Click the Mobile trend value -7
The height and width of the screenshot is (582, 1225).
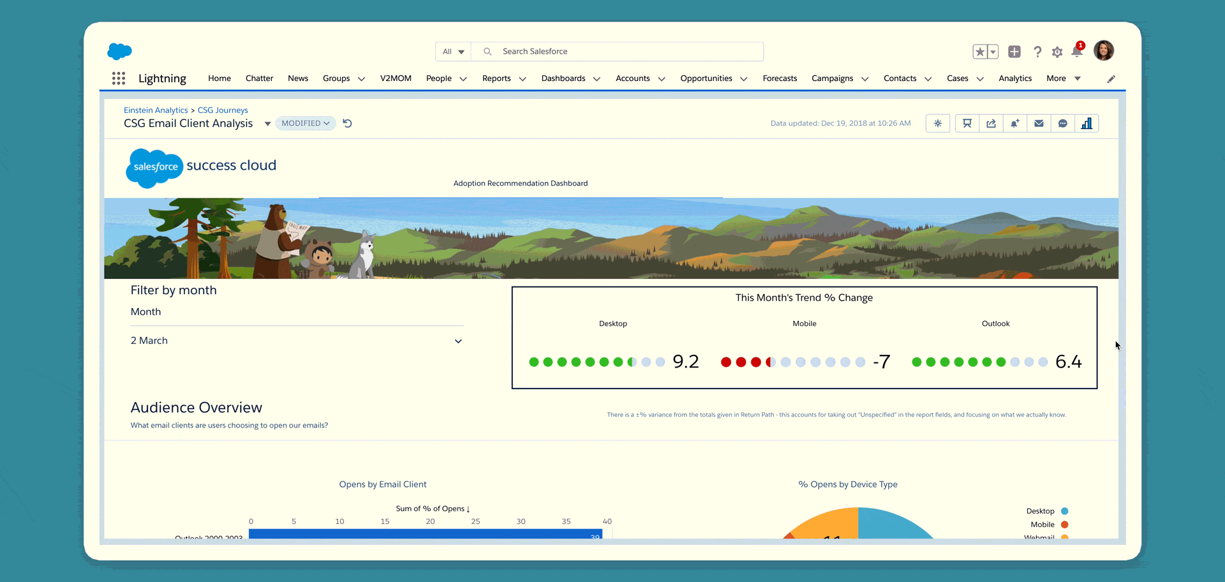pos(881,362)
